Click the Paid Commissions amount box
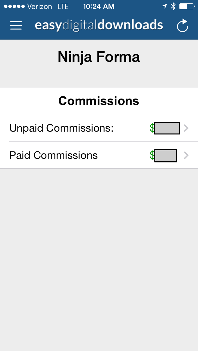This screenshot has width=198, height=351. click(x=166, y=155)
